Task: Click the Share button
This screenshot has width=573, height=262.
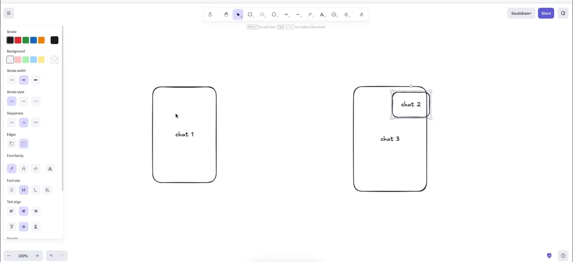Action: [x=546, y=13]
